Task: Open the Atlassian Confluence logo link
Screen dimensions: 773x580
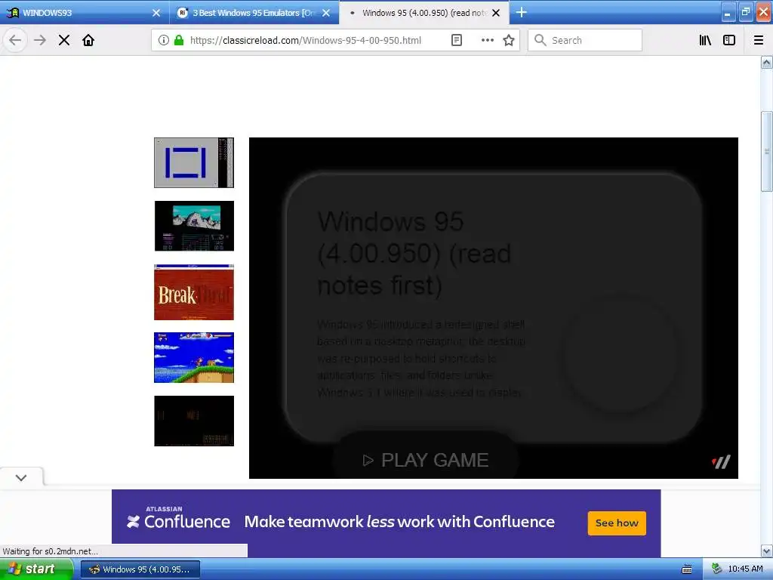Action: tap(178, 517)
